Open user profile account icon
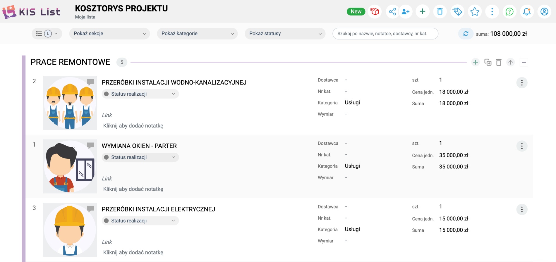556x262 pixels. point(544,11)
